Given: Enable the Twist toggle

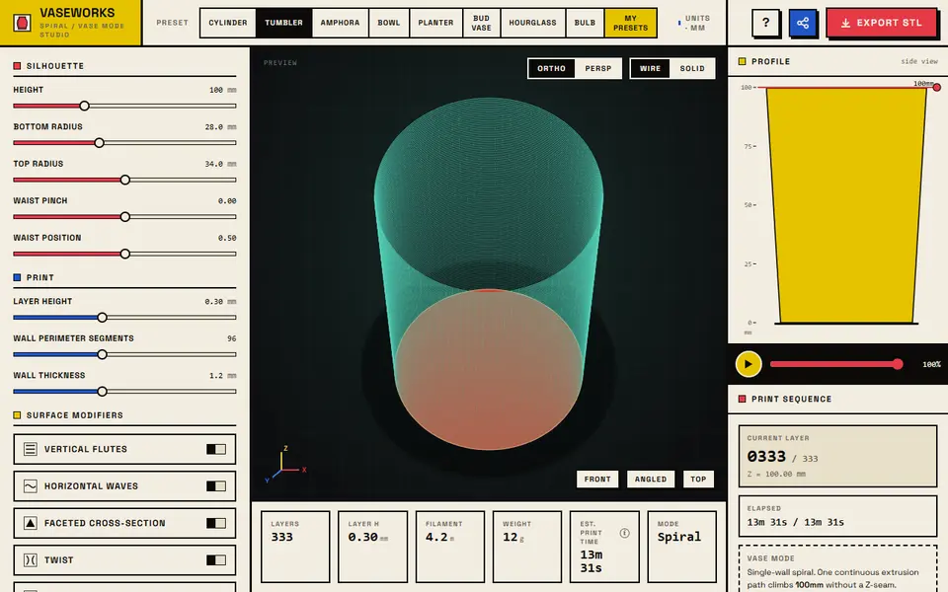Looking at the screenshot, I should (x=216, y=560).
